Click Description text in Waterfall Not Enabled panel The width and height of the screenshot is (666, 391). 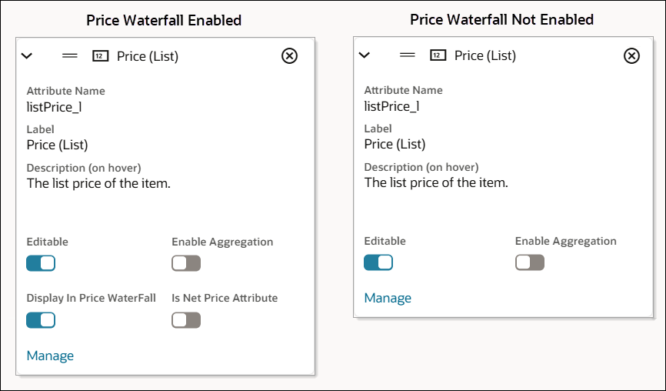pos(436,182)
